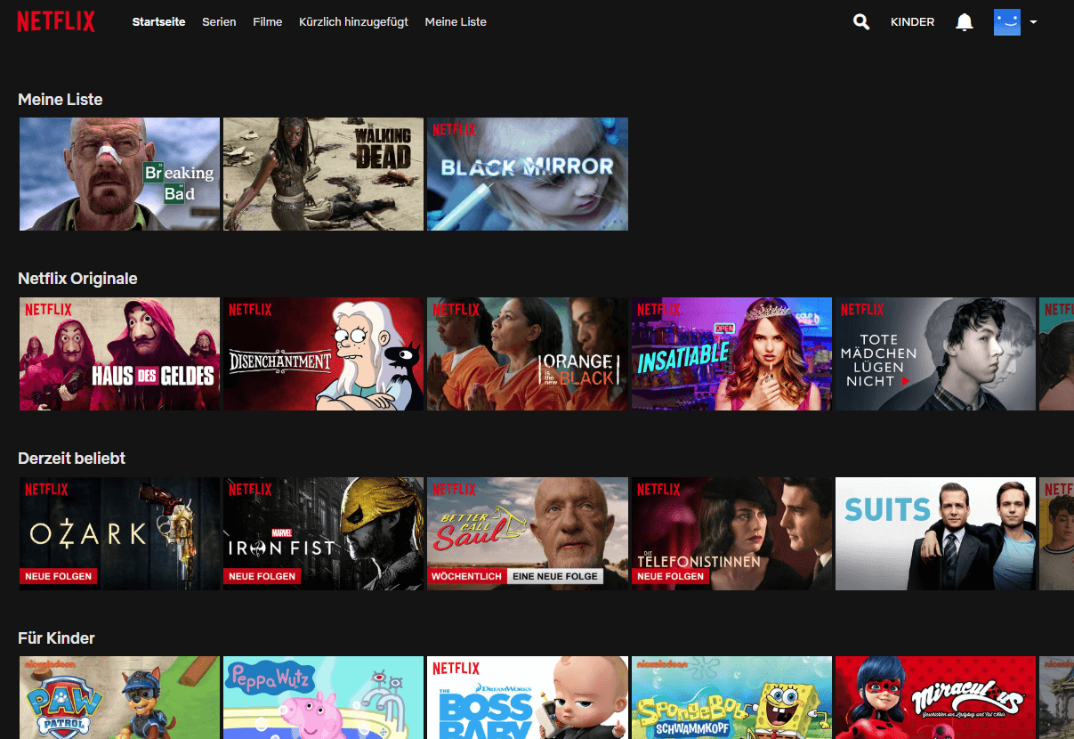Click the Netflix logo
The width and height of the screenshot is (1074, 739).
(x=56, y=21)
